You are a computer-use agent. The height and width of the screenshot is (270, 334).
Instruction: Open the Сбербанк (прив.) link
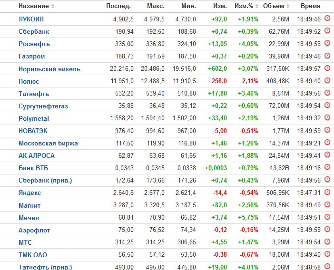(x=45, y=181)
